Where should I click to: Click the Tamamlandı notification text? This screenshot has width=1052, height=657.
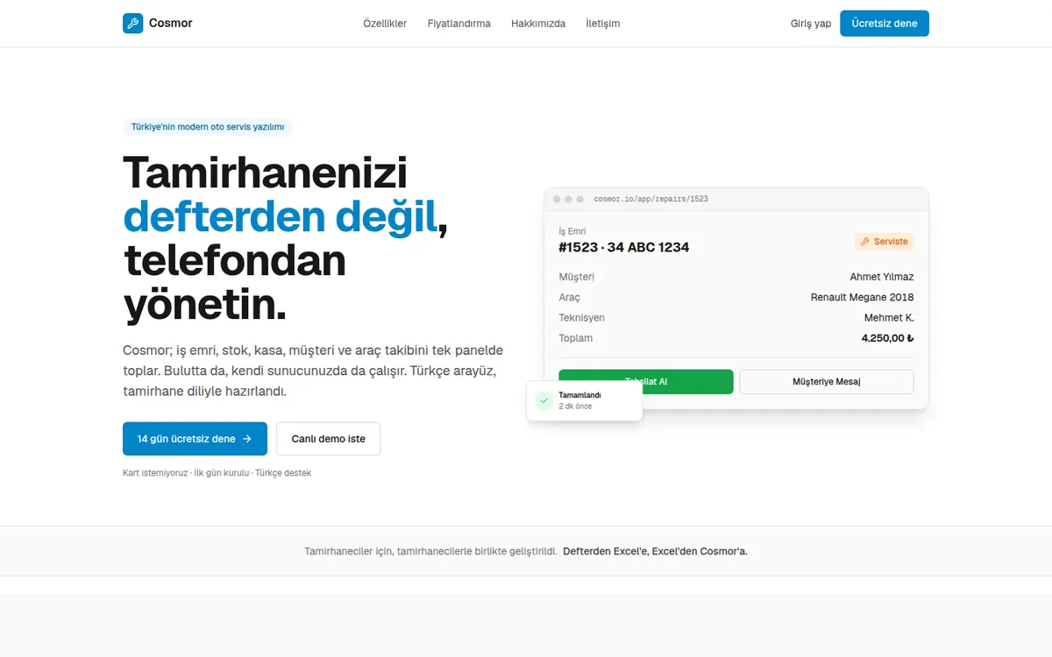[x=579, y=395]
